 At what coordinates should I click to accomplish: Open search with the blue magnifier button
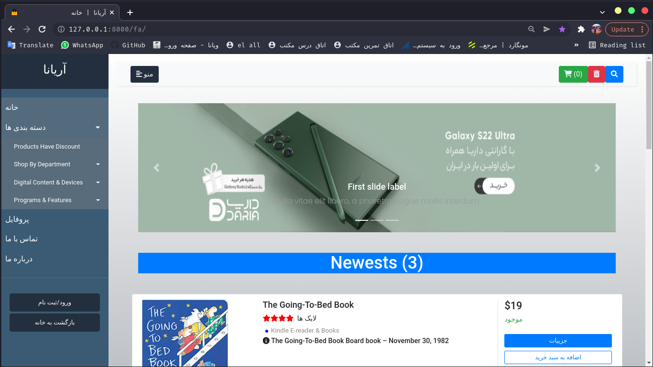[614, 74]
